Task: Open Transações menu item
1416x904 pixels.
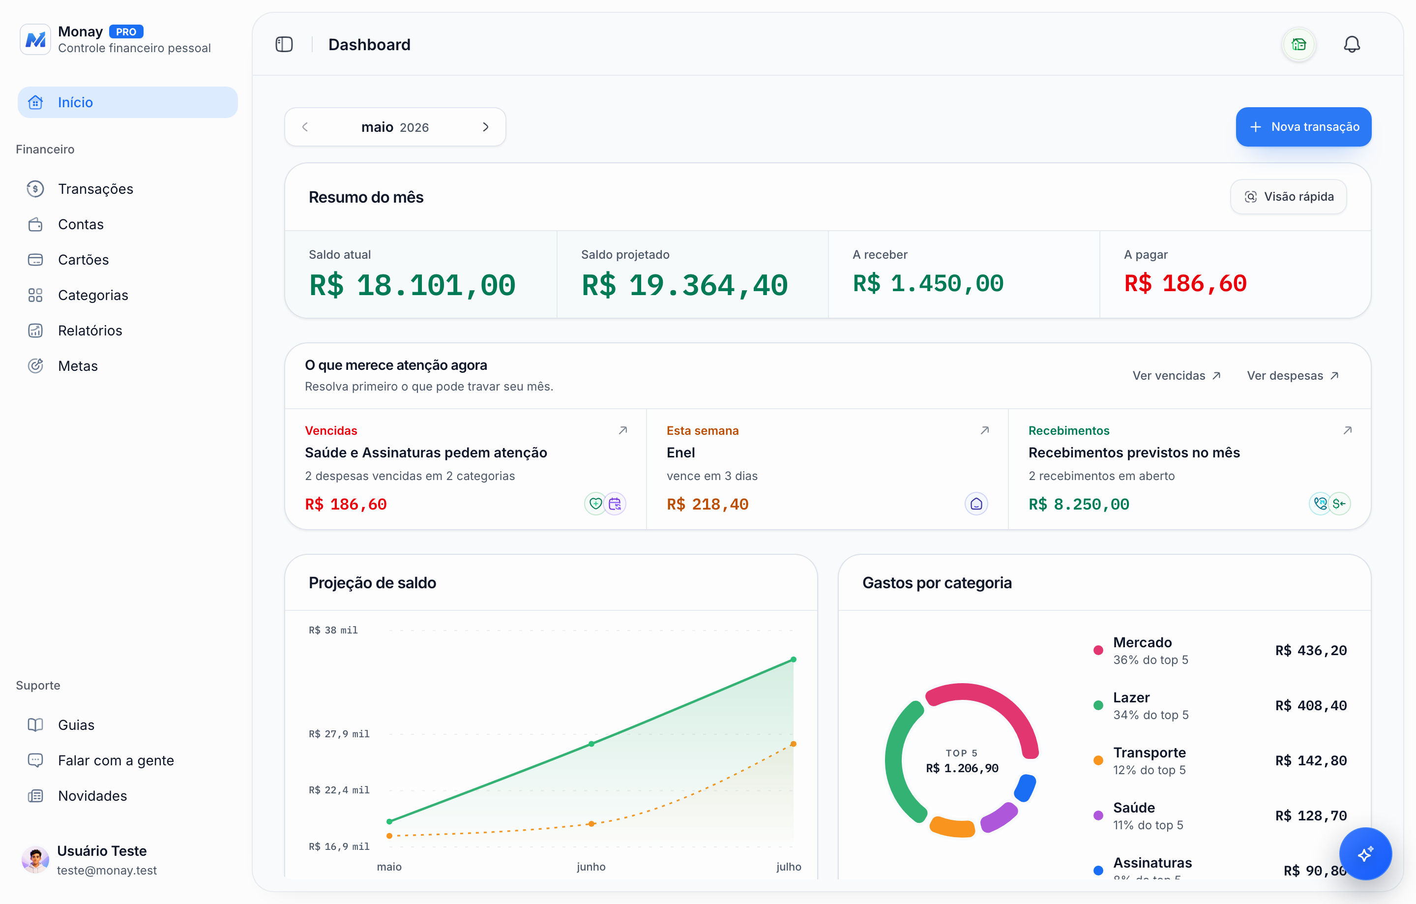Action: click(x=128, y=189)
